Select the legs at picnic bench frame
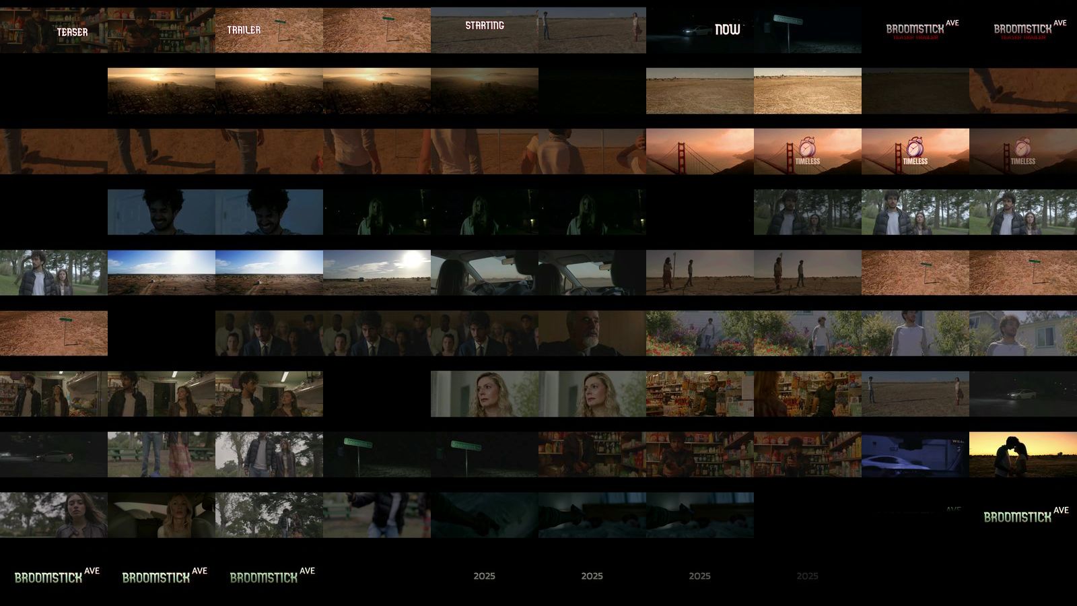 tap(162, 454)
